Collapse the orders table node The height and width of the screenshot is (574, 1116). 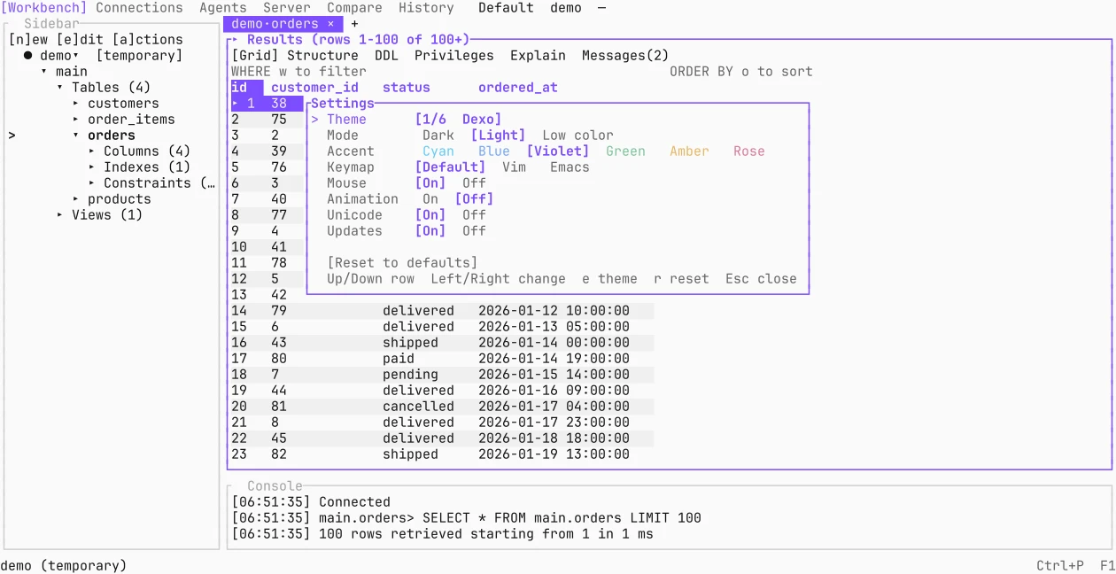(x=76, y=136)
